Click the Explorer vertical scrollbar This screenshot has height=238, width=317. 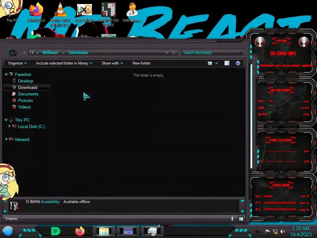tap(251, 116)
